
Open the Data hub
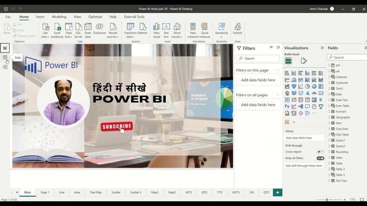click(69, 30)
